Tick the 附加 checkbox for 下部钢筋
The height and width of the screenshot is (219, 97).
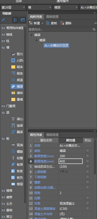click(87, 177)
